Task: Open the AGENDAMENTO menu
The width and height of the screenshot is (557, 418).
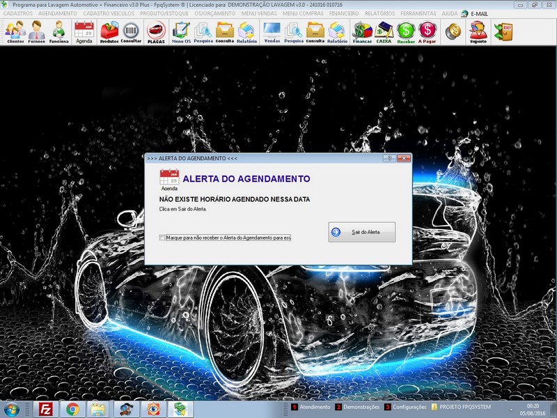Action: coord(58,13)
